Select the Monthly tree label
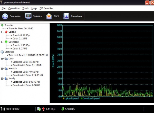The width and height of the screenshot is (154, 113). (x=13, y=69)
